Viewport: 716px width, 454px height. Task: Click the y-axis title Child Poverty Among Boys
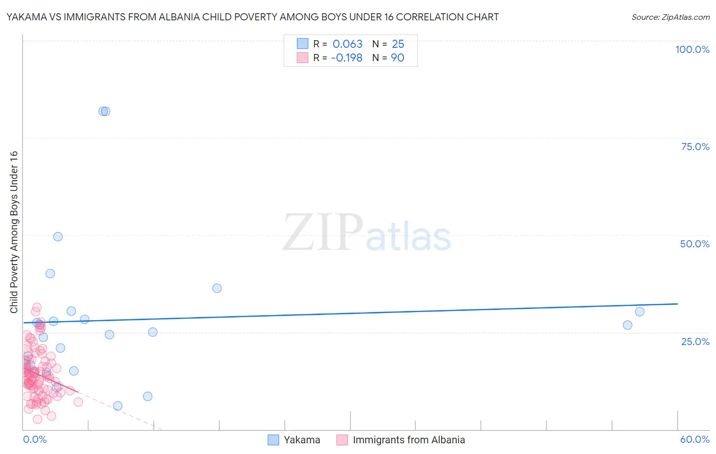14,232
